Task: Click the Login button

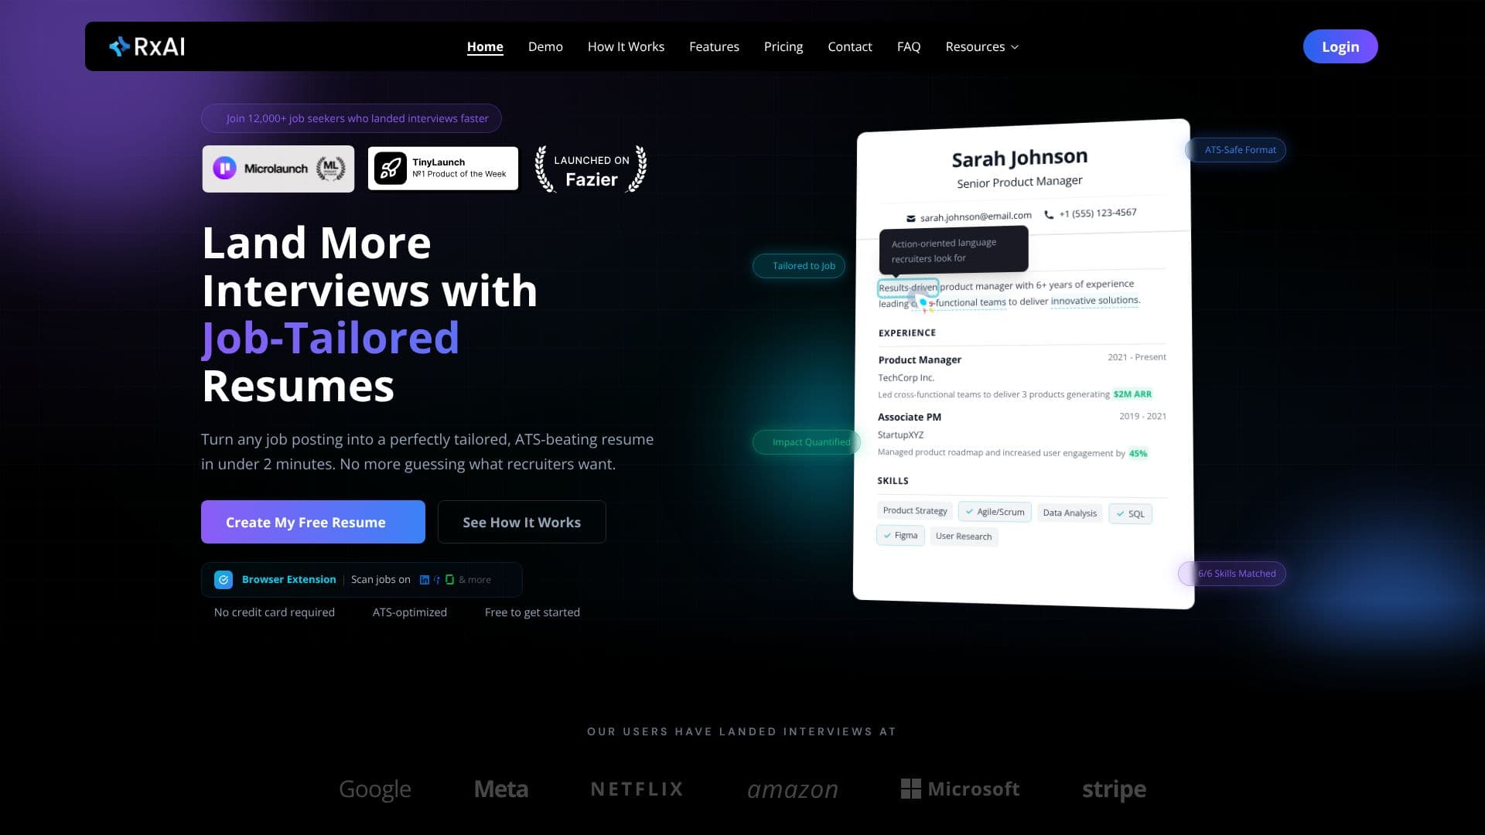Action: tap(1340, 46)
